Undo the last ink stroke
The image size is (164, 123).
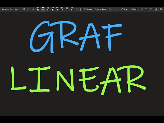coord(146,9)
